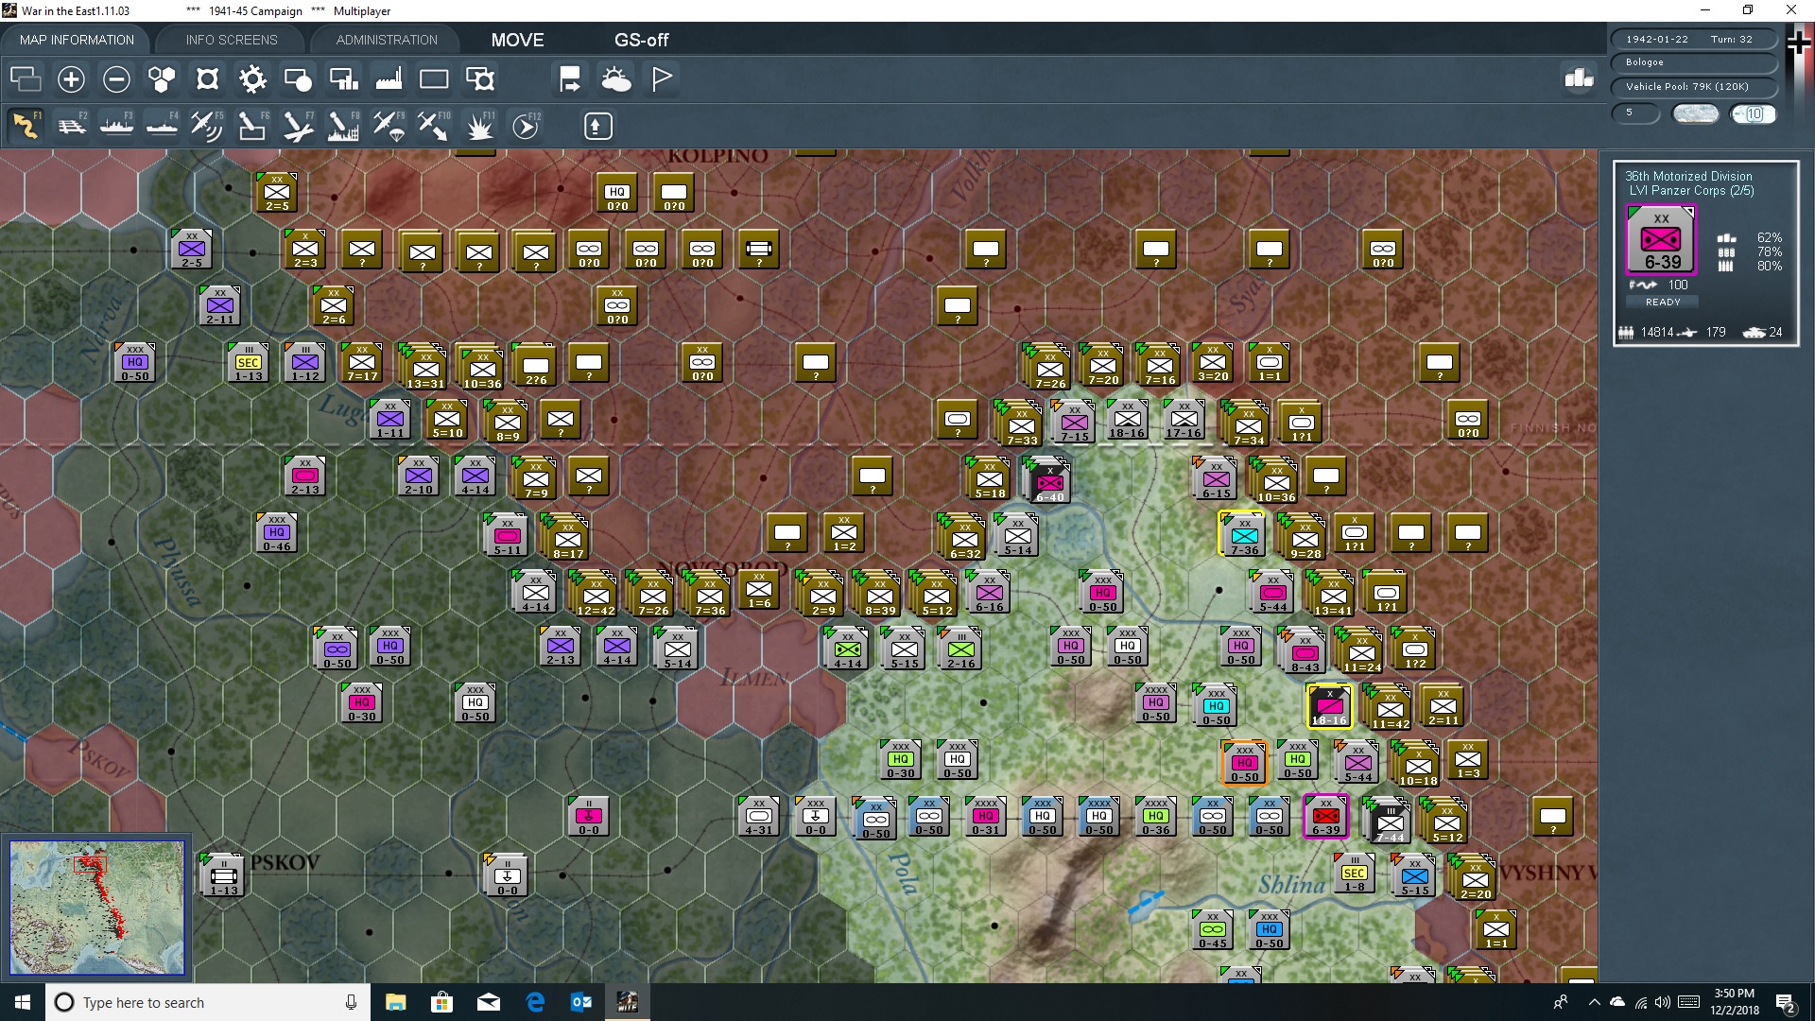Open the INFO SCREENS tab
Viewport: 1815px width, 1021px height.
point(232,40)
